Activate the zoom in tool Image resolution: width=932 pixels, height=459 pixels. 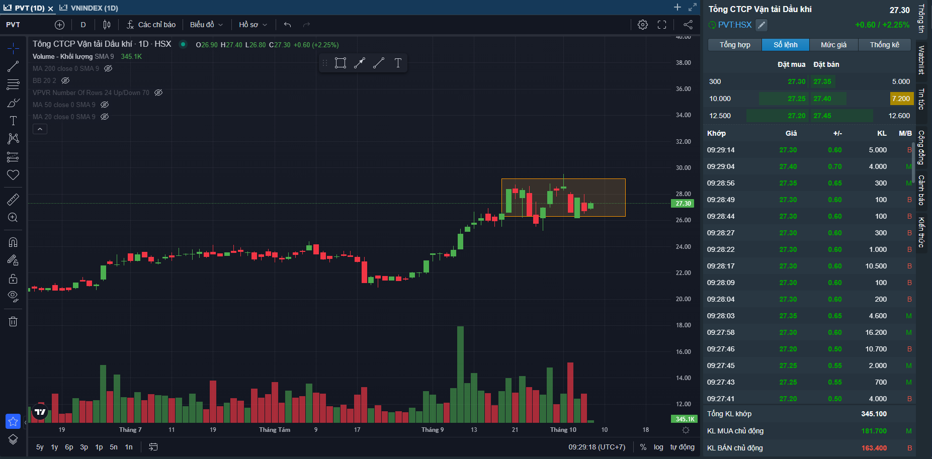coord(13,218)
